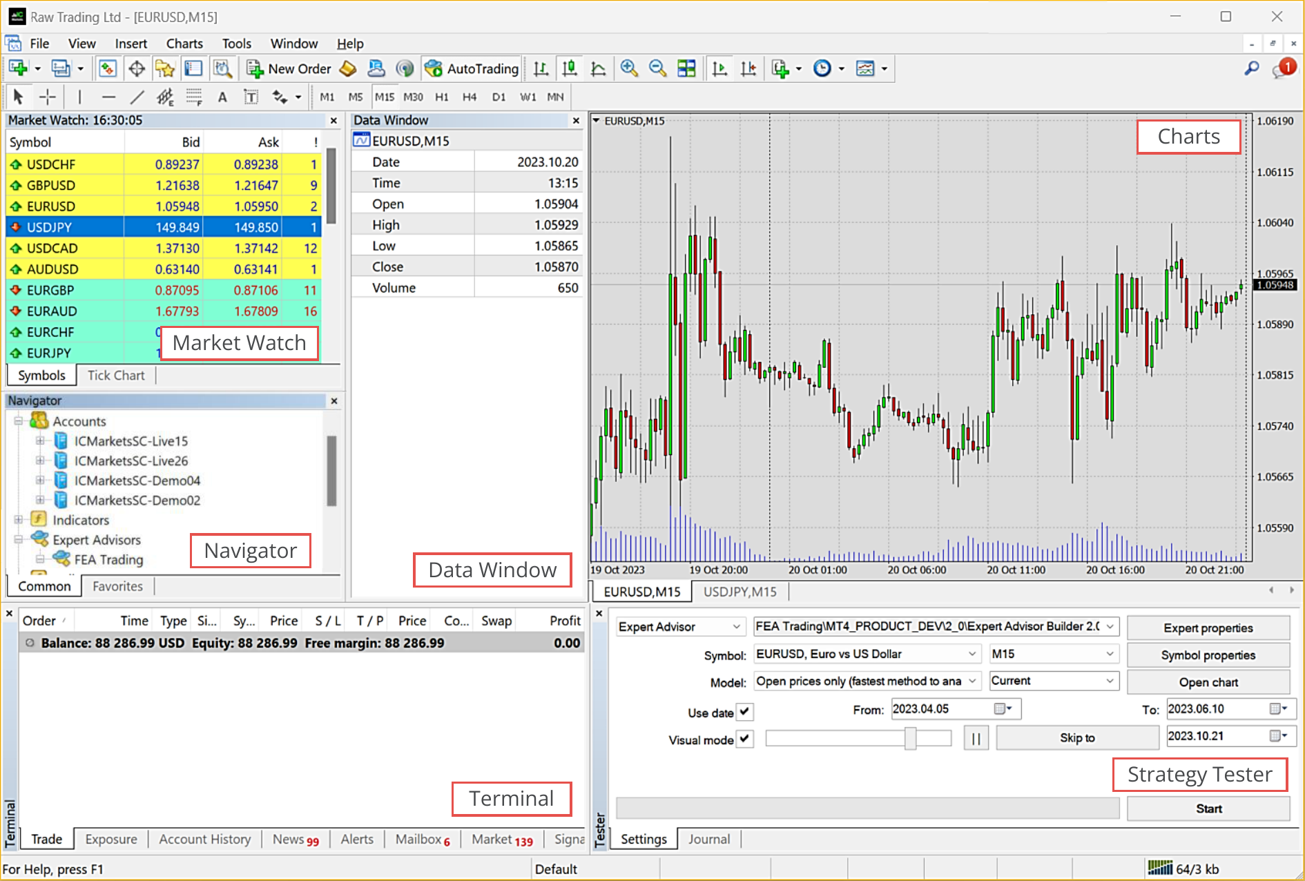This screenshot has width=1305, height=881.
Task: Open MetaEditor yellow book icon
Action: (x=348, y=68)
